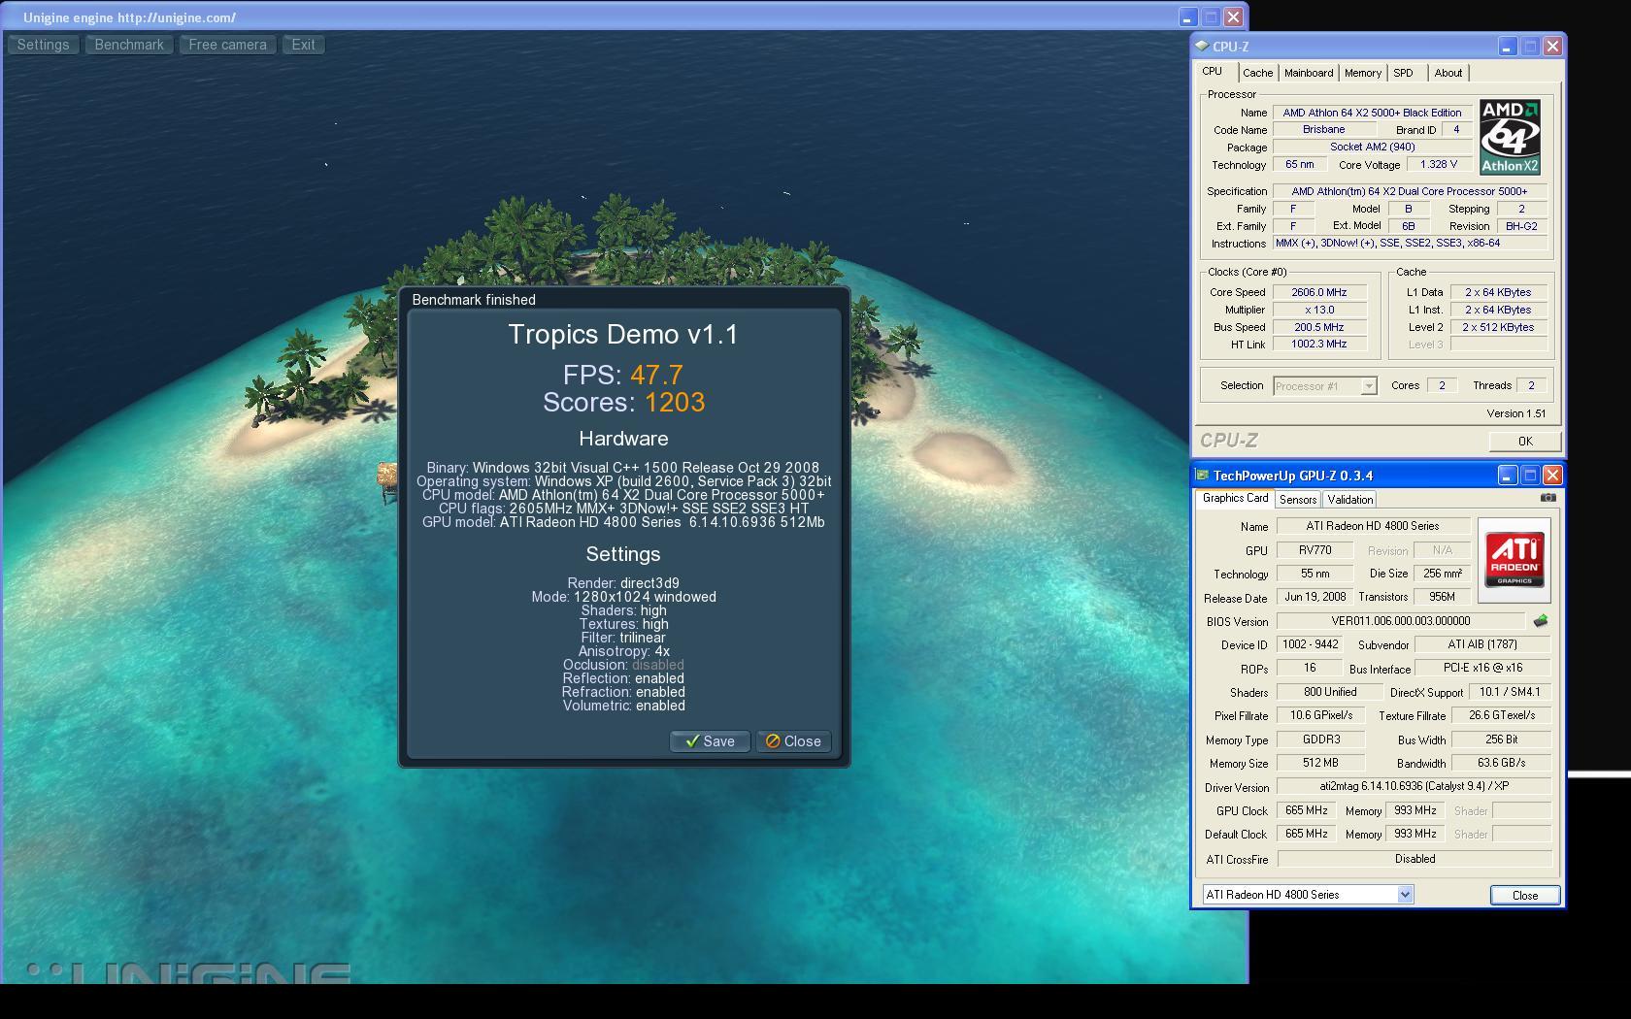The image size is (1631, 1019).
Task: Click the ATI CrossFire Disabled field
Action: click(1414, 859)
